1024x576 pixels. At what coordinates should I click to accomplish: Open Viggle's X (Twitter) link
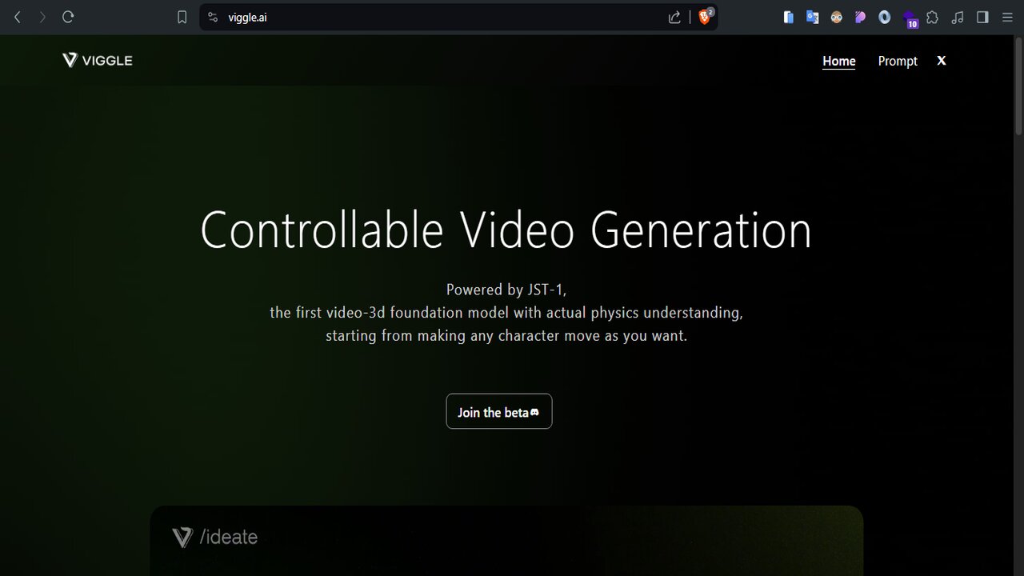942,60
